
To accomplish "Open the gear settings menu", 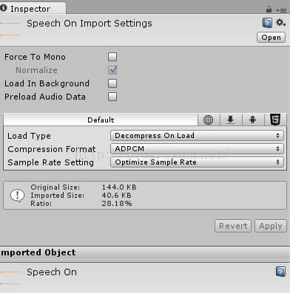I will click(280, 23).
